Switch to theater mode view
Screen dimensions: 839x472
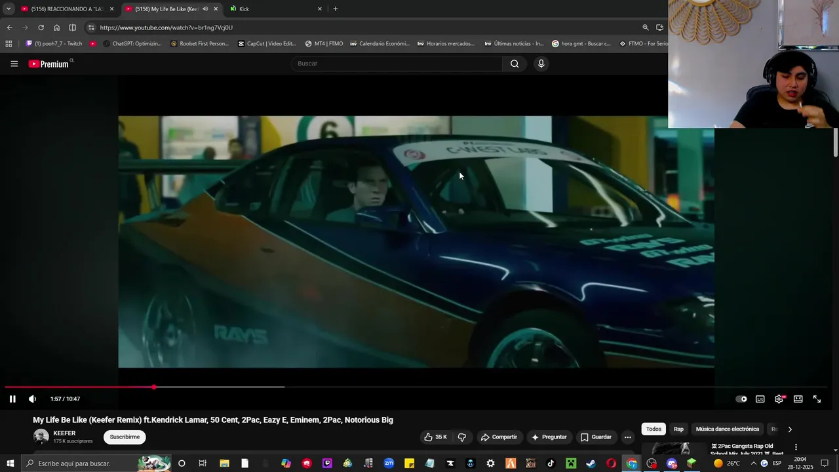point(798,399)
